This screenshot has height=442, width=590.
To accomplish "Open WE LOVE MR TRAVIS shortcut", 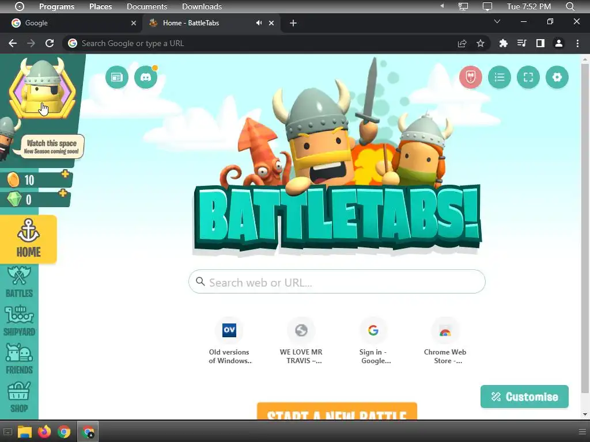I will tap(301, 341).
